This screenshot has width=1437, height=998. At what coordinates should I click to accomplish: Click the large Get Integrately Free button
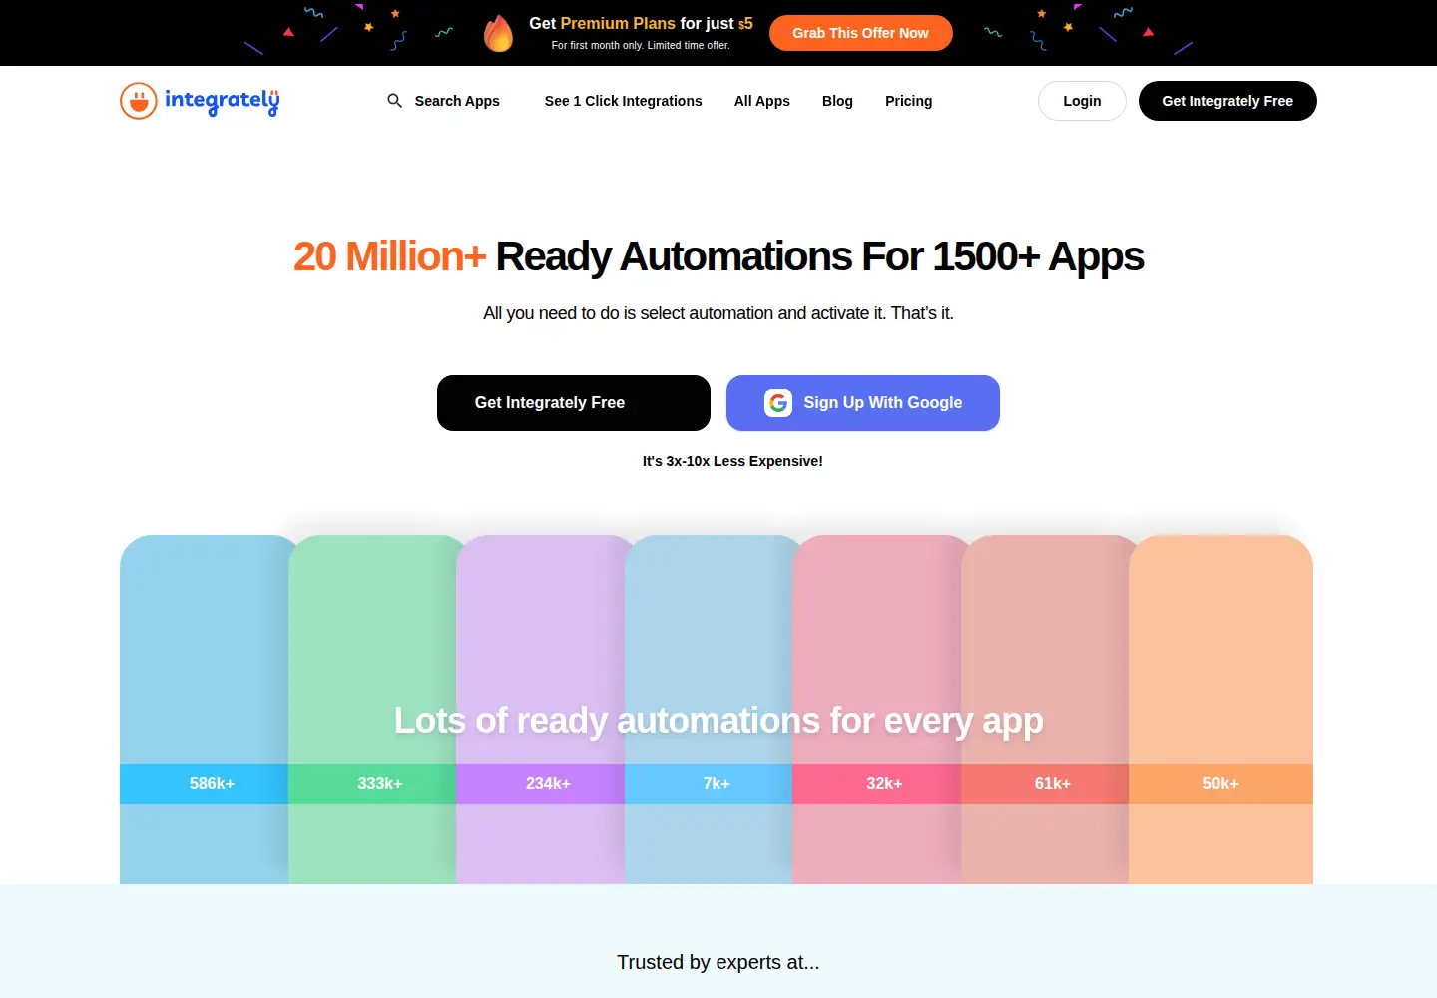tap(574, 403)
